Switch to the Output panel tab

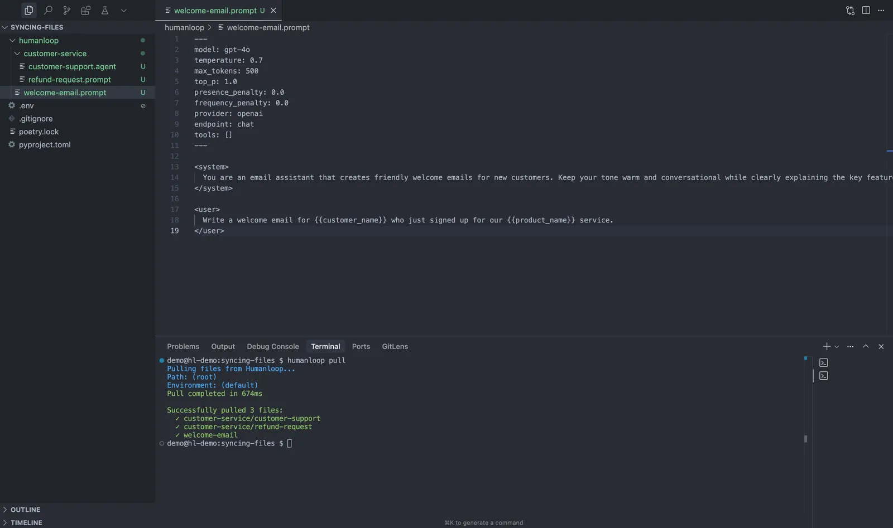tap(223, 346)
